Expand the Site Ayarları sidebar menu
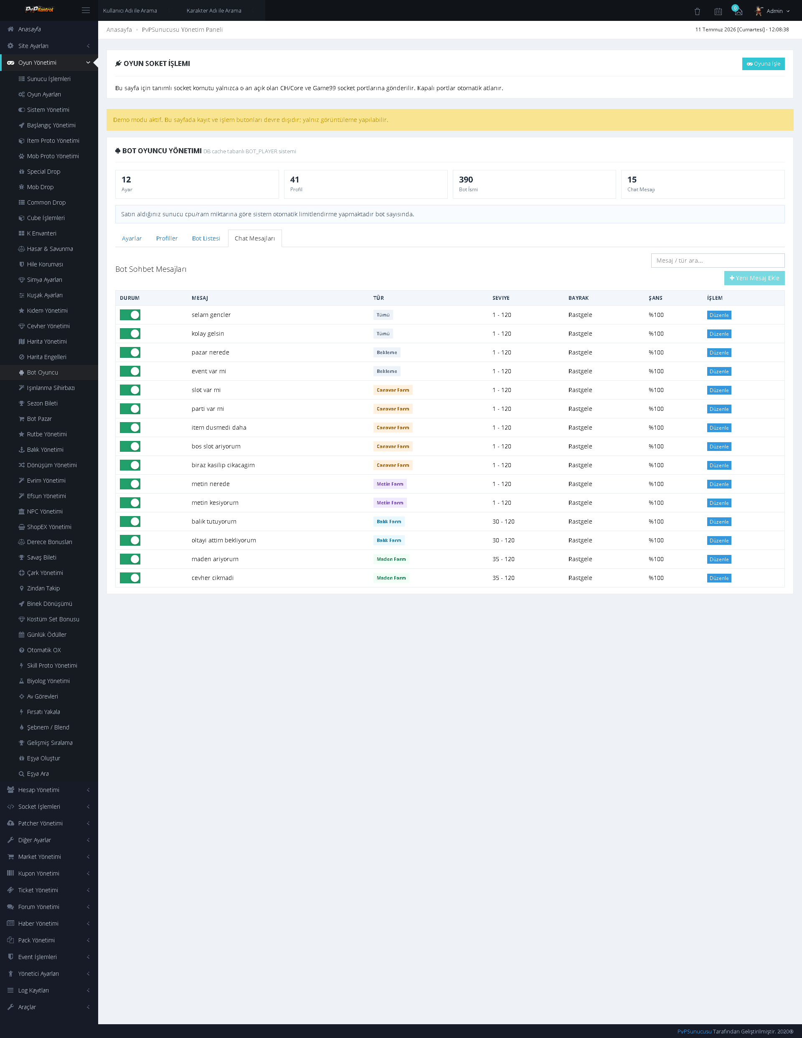 [49, 46]
